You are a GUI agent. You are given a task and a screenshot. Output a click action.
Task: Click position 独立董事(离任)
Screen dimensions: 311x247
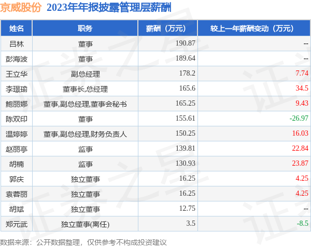coord(86,224)
